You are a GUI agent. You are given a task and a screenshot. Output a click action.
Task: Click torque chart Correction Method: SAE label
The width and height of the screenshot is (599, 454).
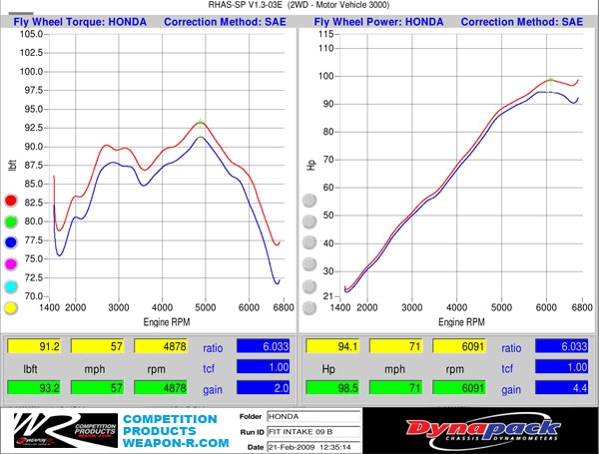(x=225, y=22)
